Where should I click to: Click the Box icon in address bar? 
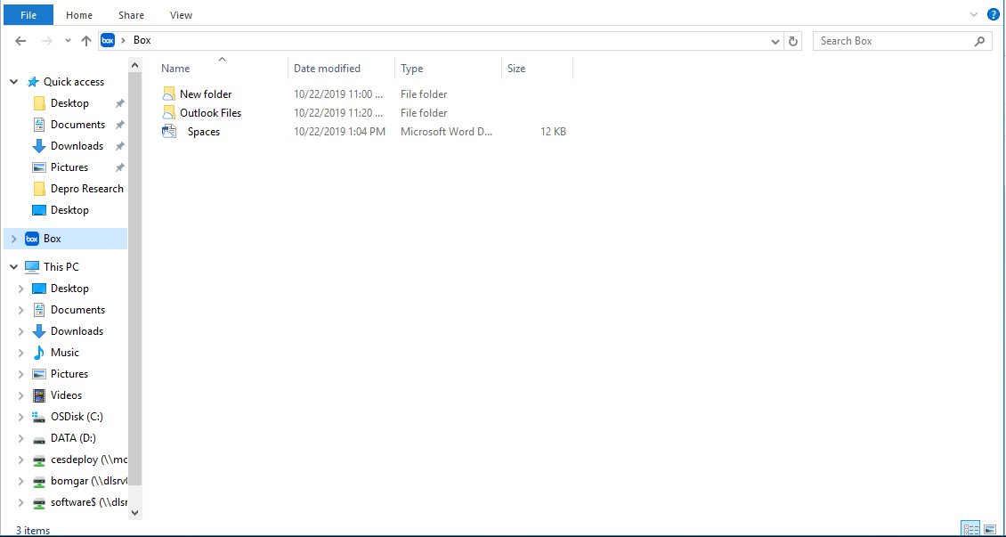click(x=109, y=40)
